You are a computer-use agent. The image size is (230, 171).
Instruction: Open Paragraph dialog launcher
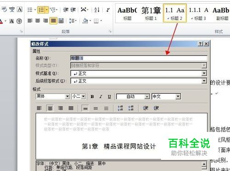110,31
